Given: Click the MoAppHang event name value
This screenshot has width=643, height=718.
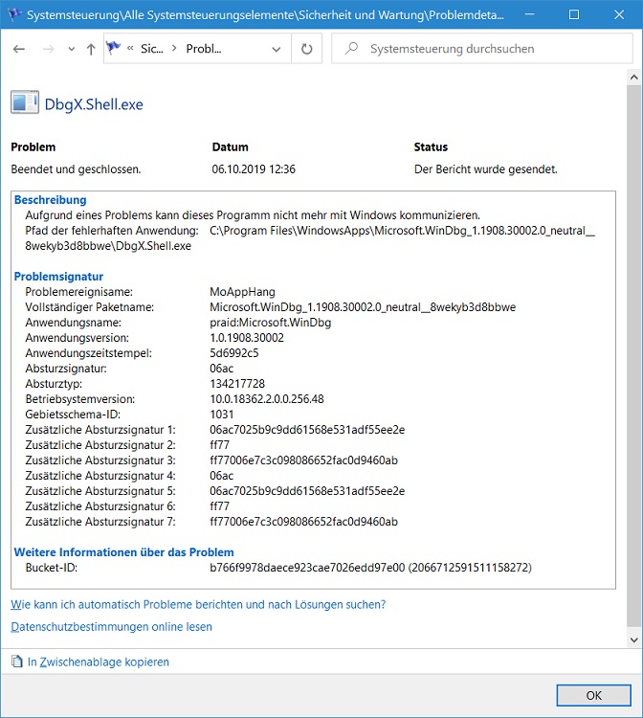Looking at the screenshot, I should 242,292.
